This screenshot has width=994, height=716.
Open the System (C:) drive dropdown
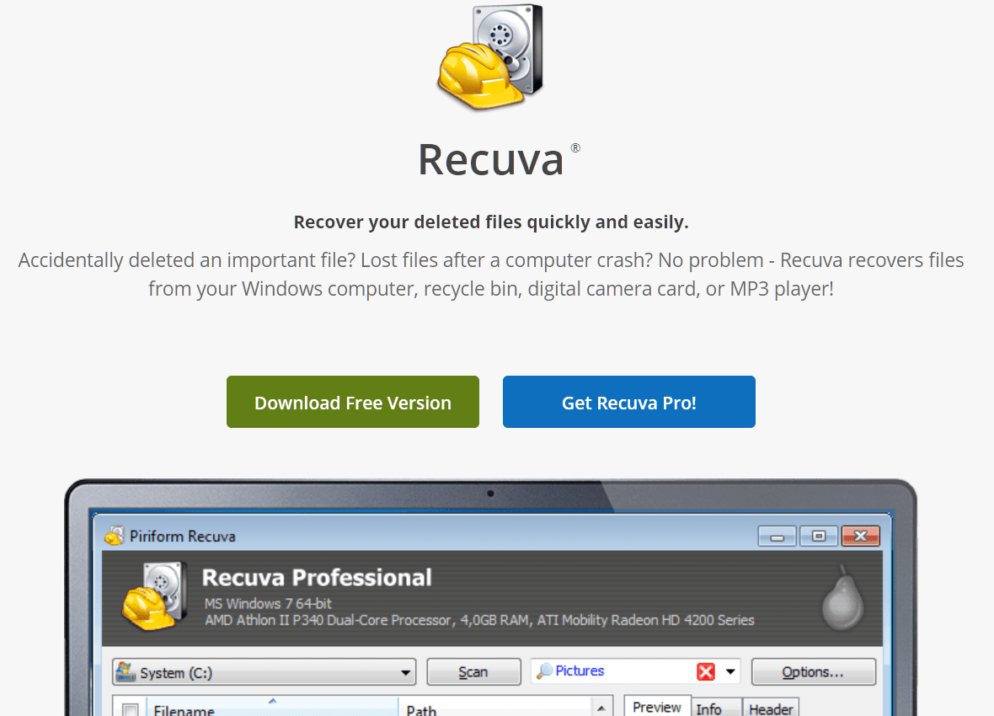tap(265, 672)
